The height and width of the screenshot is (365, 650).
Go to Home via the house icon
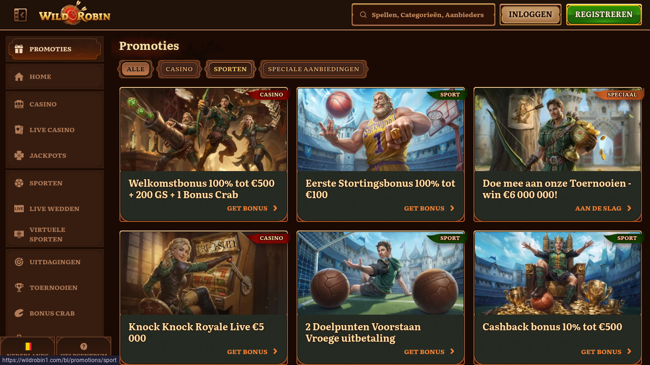[x=19, y=77]
